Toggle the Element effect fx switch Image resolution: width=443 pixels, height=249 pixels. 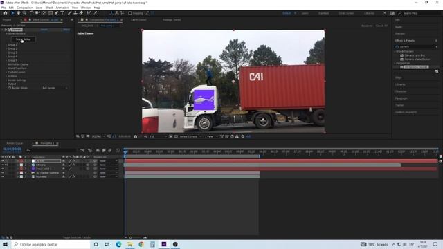point(6,29)
